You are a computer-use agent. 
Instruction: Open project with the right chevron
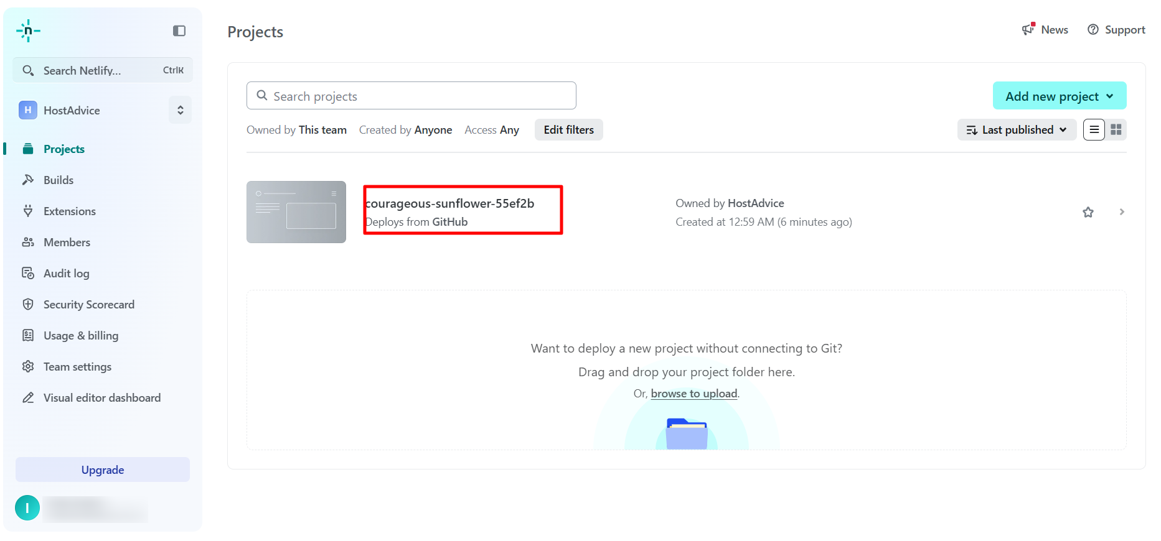point(1122,212)
